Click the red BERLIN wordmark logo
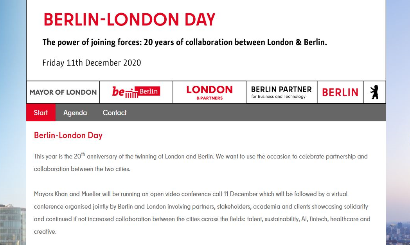Image resolution: width=410 pixels, height=245 pixels. point(340,92)
